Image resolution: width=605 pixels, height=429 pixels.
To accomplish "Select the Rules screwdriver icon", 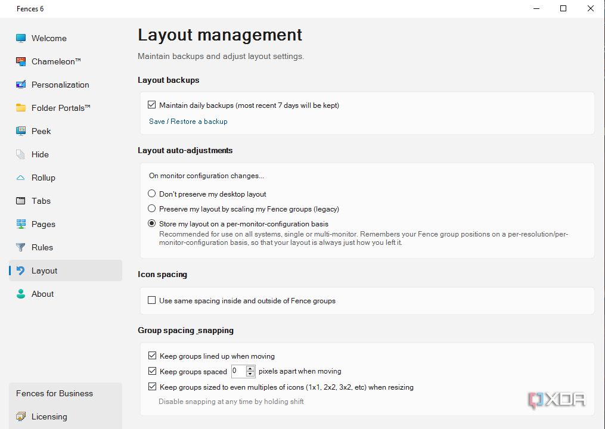I will [x=20, y=247].
